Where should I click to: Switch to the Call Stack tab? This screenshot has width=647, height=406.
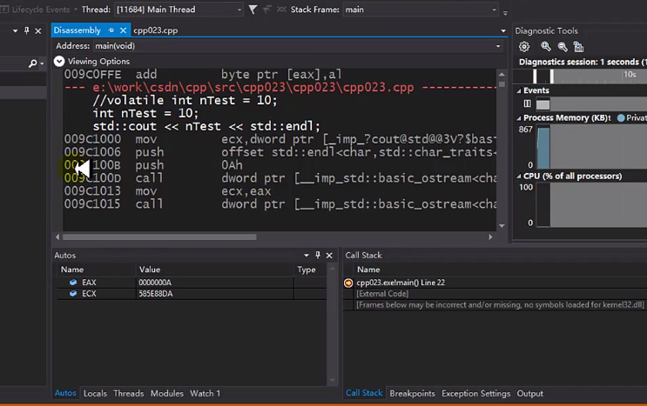tap(364, 393)
